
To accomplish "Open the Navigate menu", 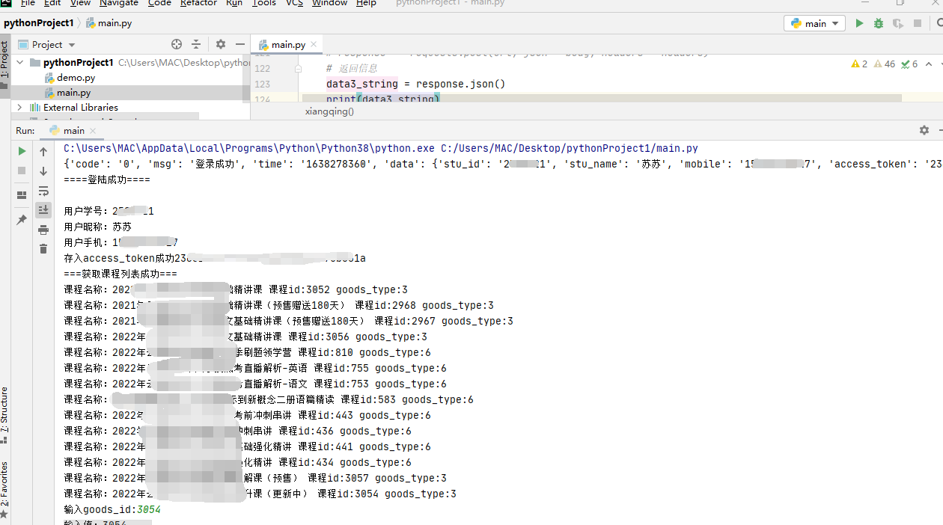I will pos(119,3).
